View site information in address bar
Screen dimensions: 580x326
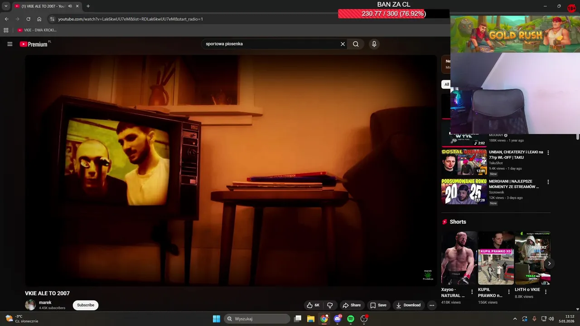pos(52,19)
